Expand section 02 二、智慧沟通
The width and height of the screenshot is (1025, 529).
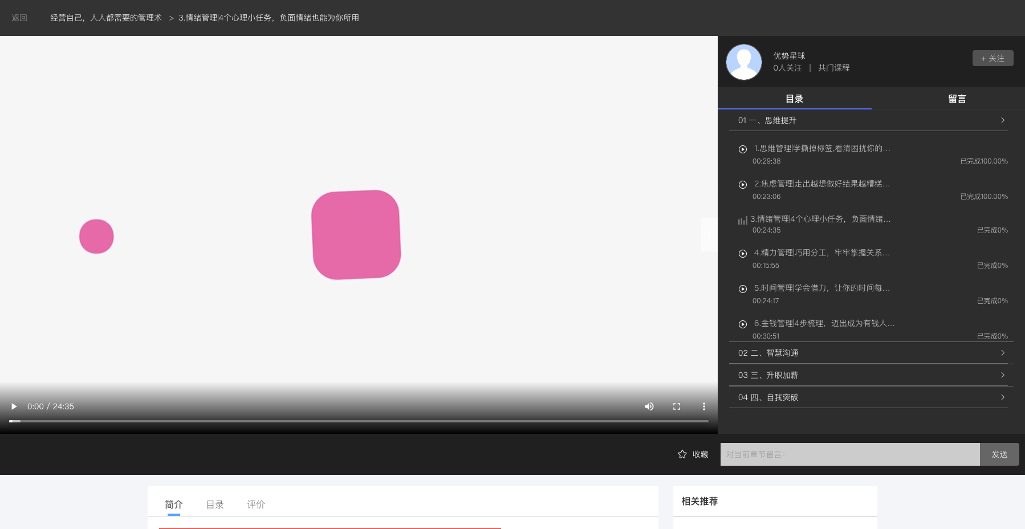coord(868,353)
